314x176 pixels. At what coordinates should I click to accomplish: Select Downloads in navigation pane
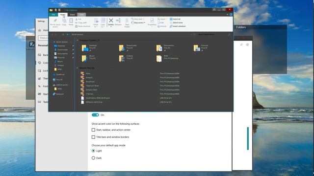point(61,50)
